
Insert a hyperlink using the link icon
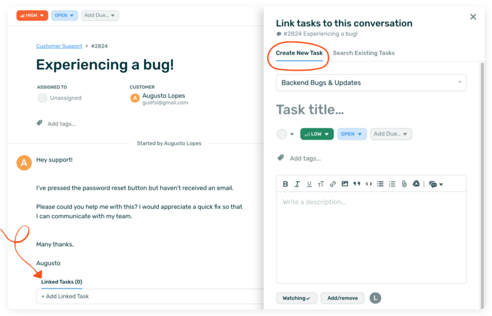(332, 184)
